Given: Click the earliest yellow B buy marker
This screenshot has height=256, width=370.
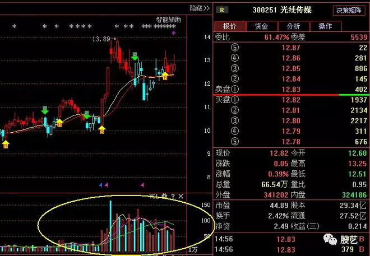Looking at the screenshot, I should 6,145.
